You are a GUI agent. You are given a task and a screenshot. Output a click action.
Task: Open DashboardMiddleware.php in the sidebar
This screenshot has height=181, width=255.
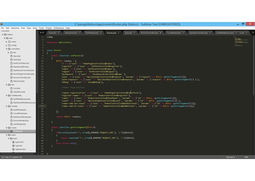click(24, 103)
